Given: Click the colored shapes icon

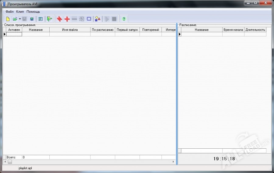Looking at the screenshot, I should point(97,19).
